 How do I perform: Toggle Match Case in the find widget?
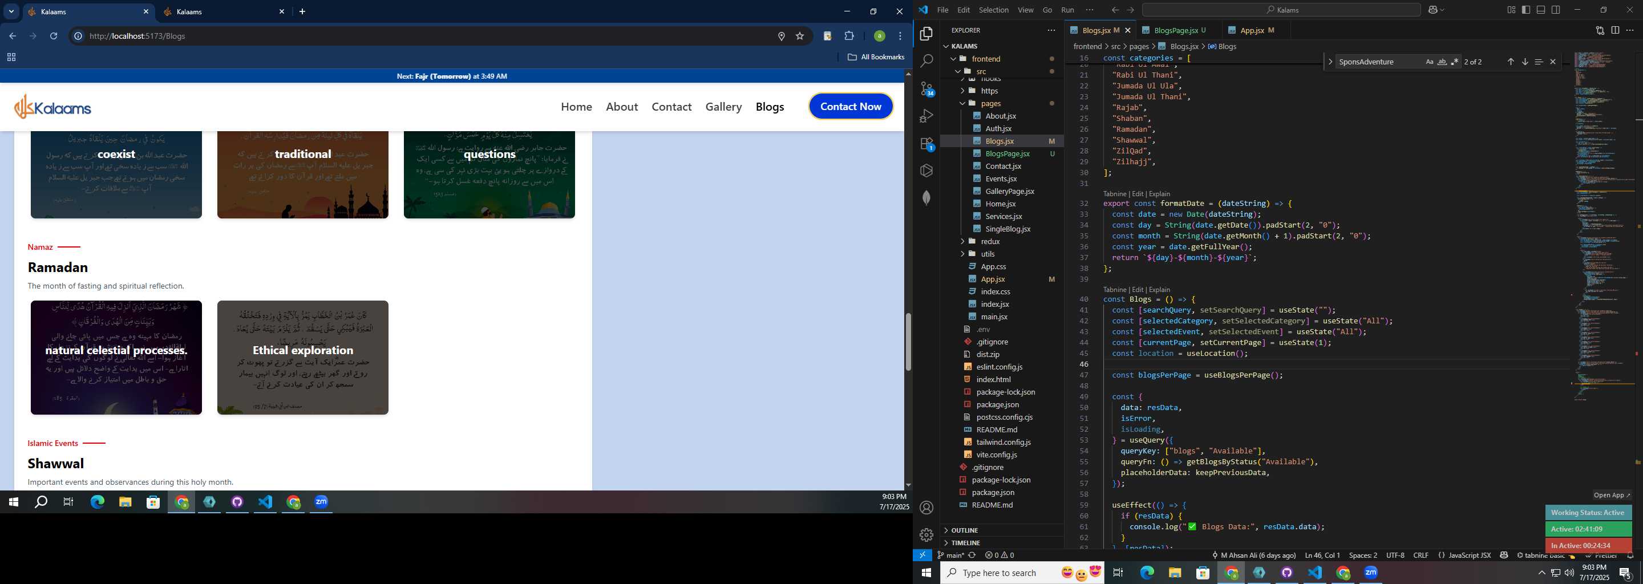pyautogui.click(x=1429, y=62)
